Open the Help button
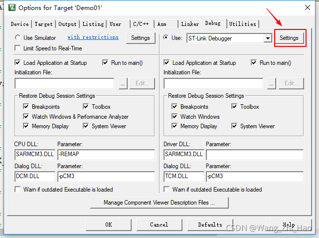The height and width of the screenshot is (238, 319). coord(289,225)
